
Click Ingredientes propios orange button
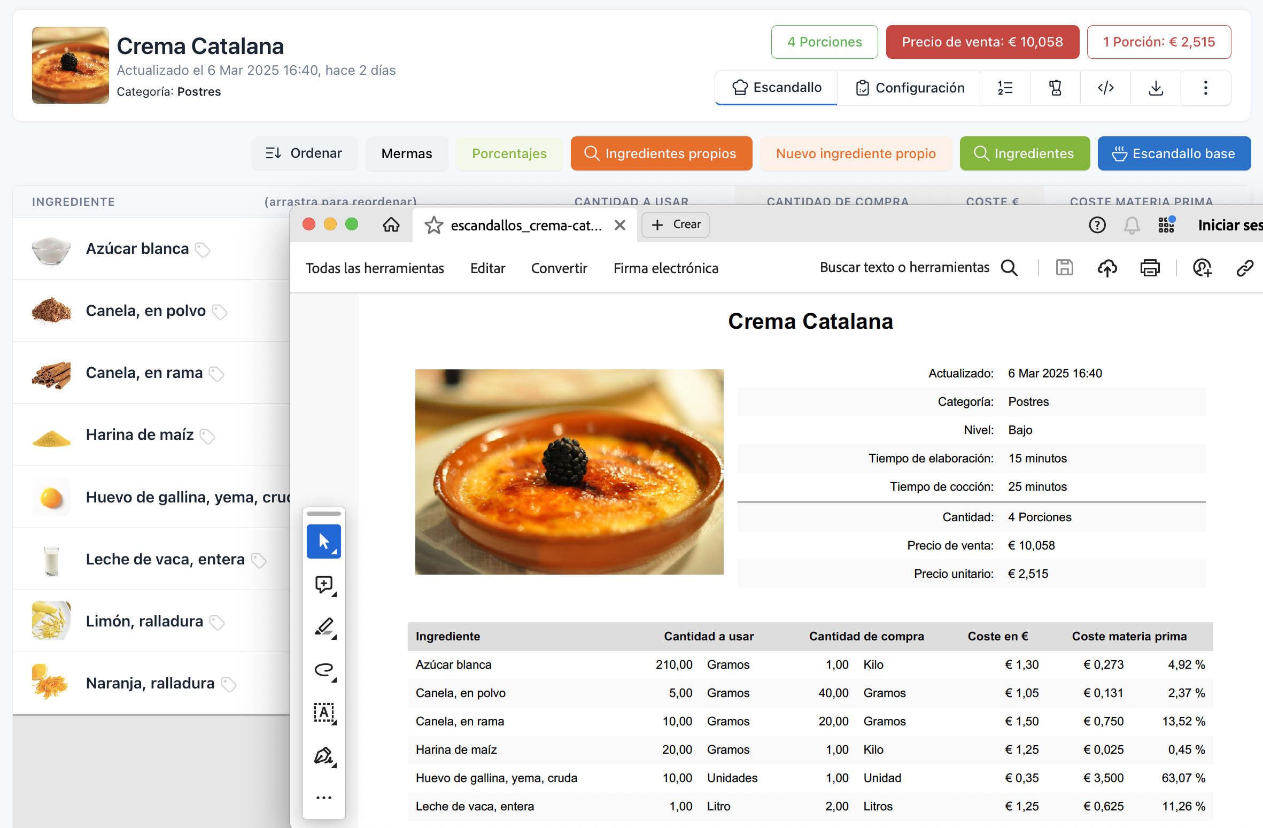click(x=661, y=153)
